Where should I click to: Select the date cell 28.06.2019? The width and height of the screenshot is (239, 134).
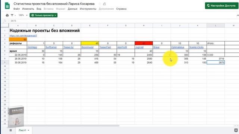pos(18,59)
